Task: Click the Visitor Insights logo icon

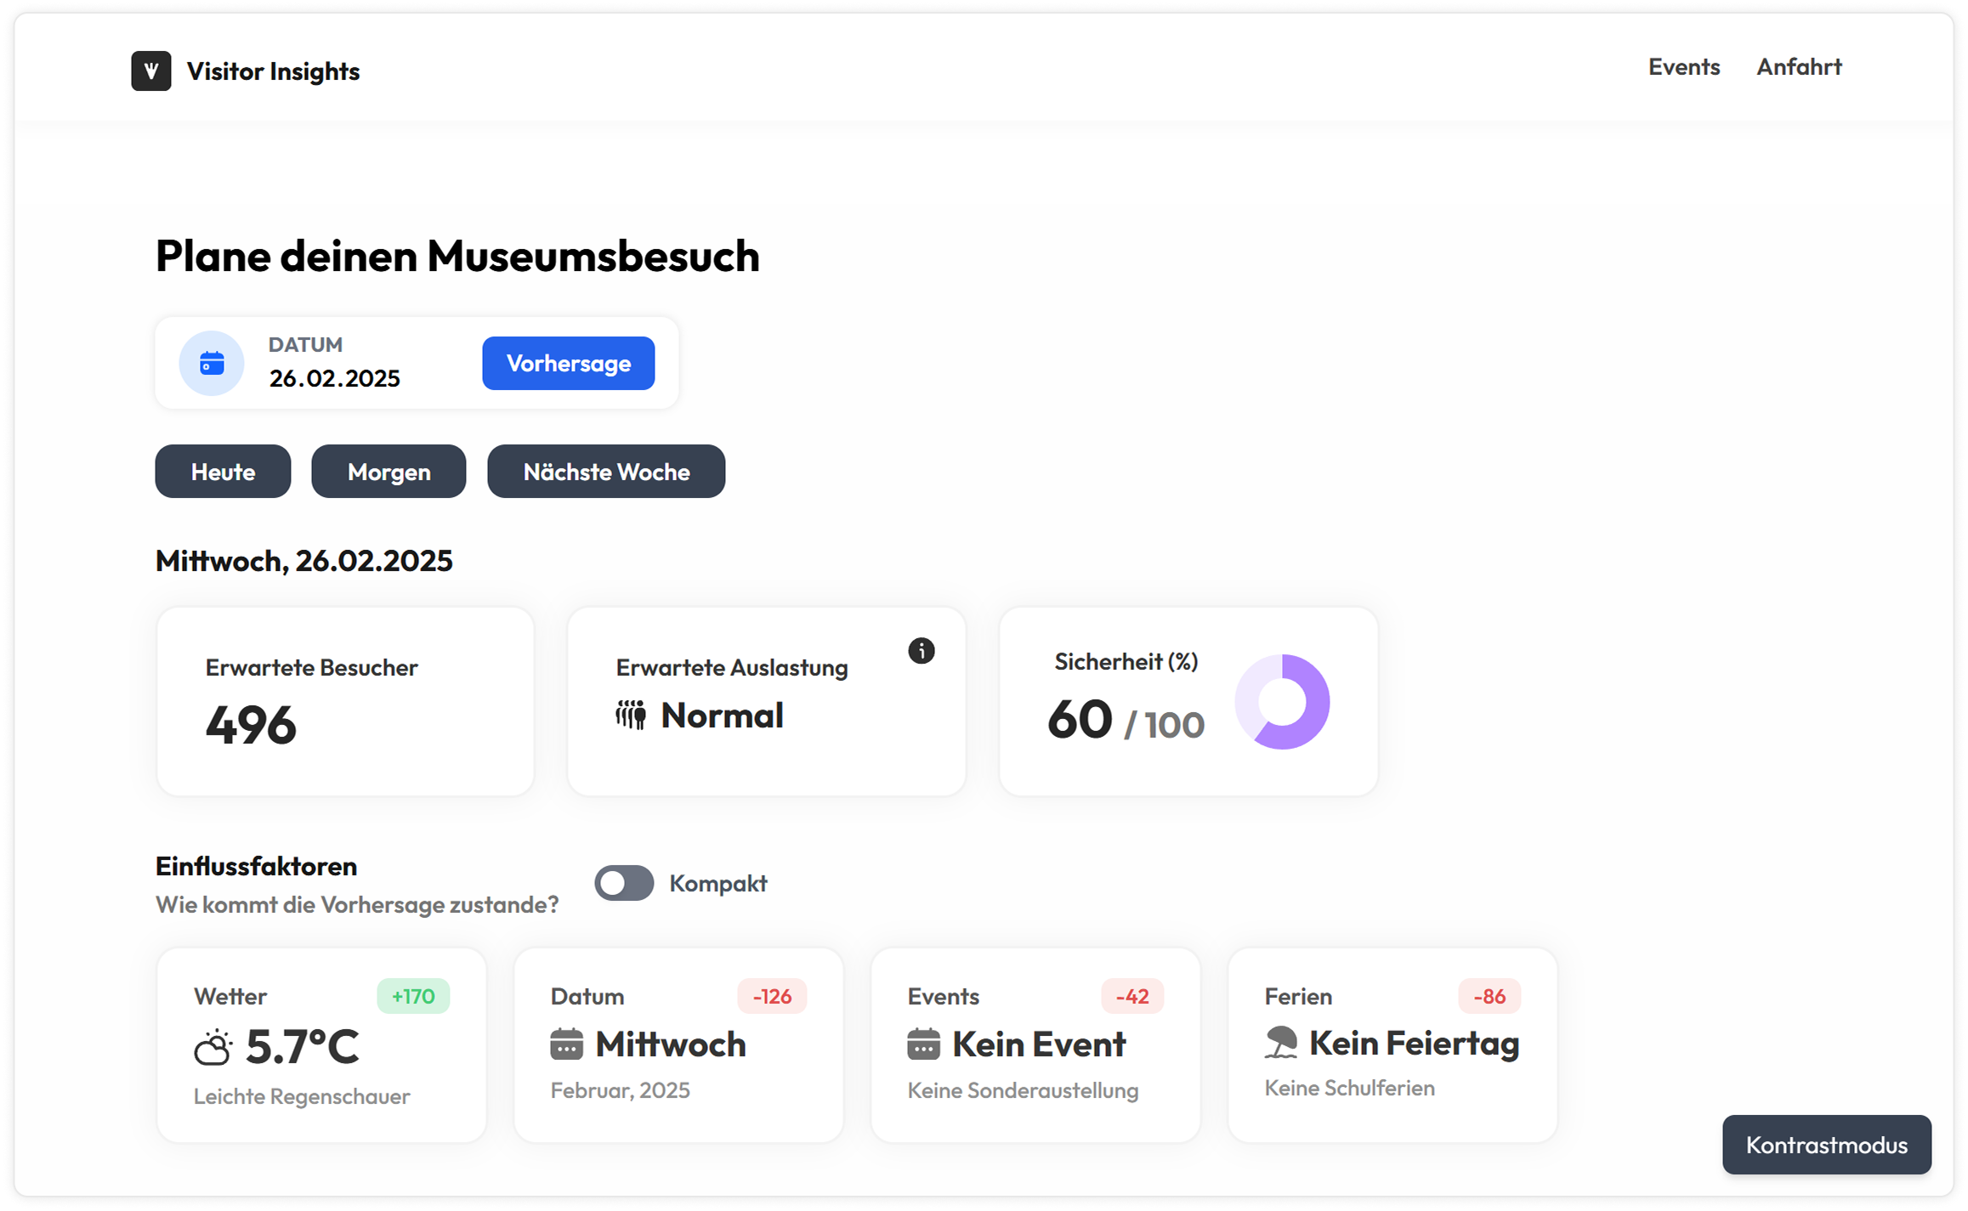Action: point(150,71)
